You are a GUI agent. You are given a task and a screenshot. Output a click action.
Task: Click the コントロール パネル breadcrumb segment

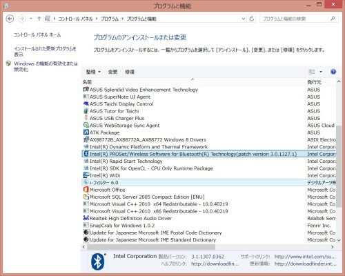point(75,19)
